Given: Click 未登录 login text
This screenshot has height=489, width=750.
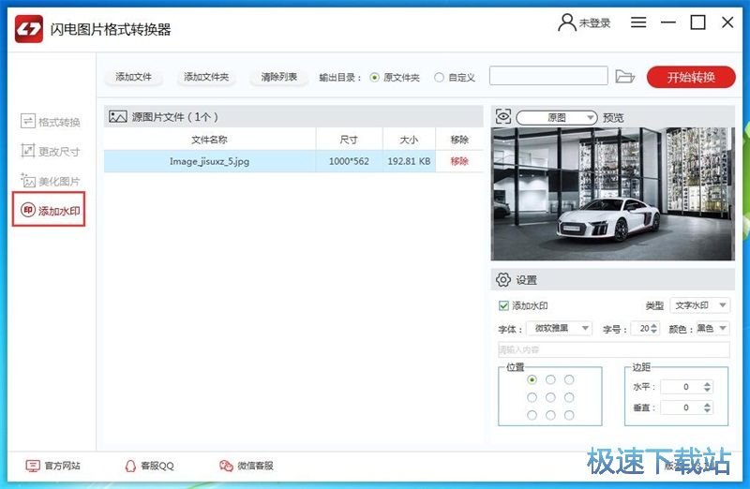Looking at the screenshot, I should point(594,22).
